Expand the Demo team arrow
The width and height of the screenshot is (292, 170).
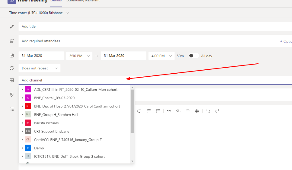pos(22,148)
